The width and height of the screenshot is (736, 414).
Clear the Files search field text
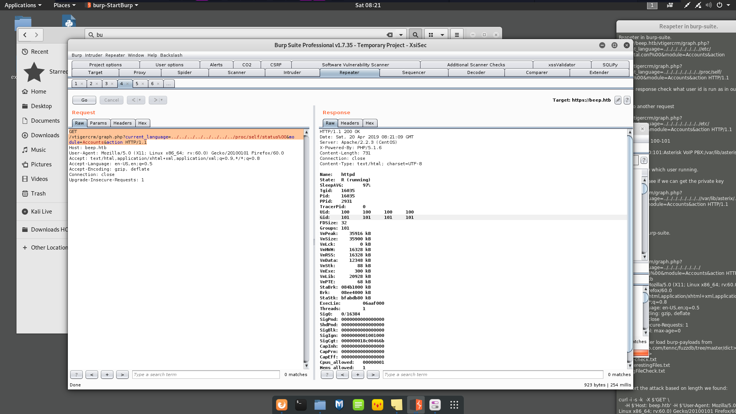point(389,34)
